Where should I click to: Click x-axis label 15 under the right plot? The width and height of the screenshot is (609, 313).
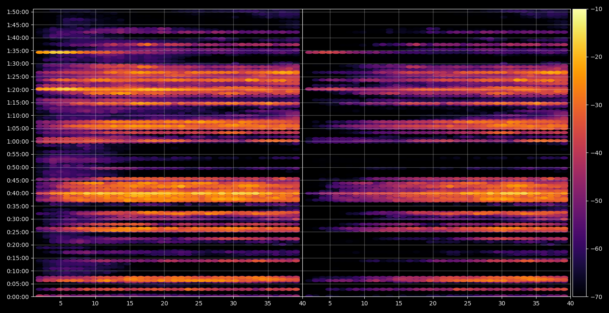pos(399,304)
